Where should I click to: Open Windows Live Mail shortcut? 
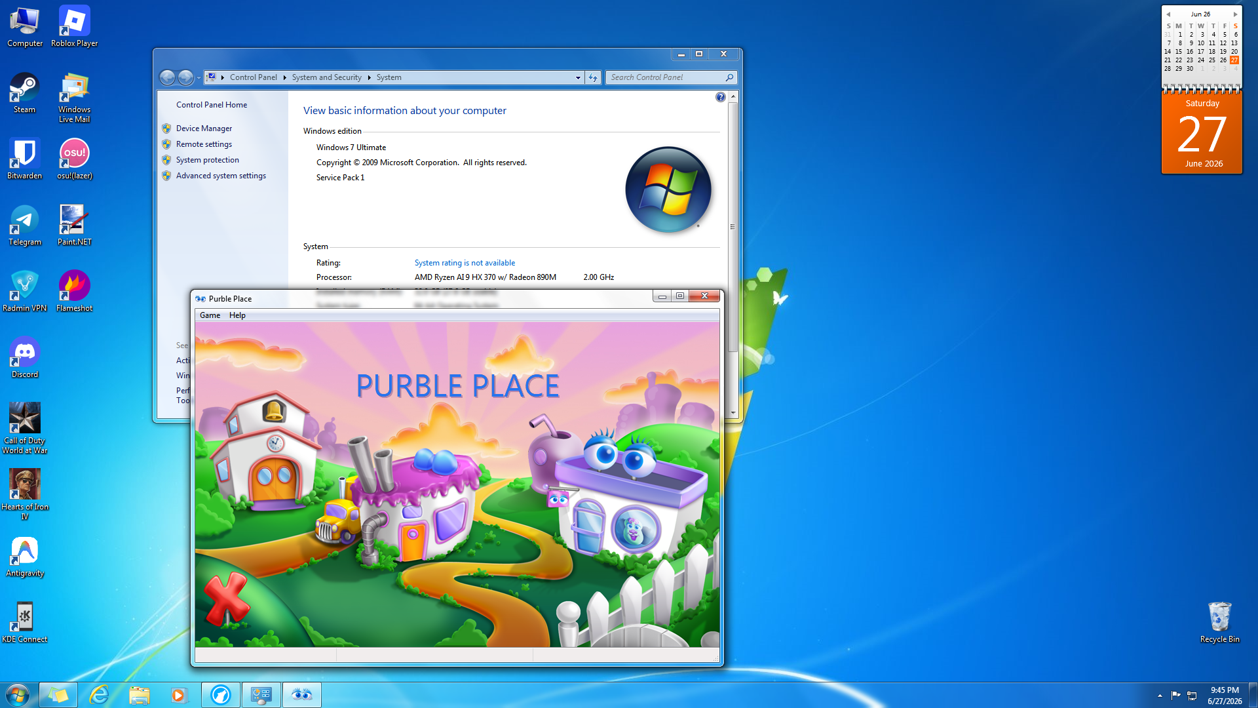pos(74,98)
